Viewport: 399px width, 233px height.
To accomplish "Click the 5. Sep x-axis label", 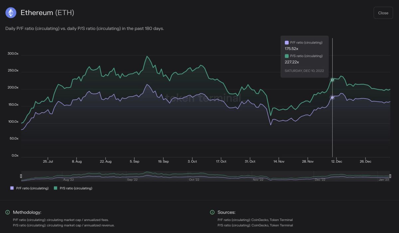I will 134,162.
